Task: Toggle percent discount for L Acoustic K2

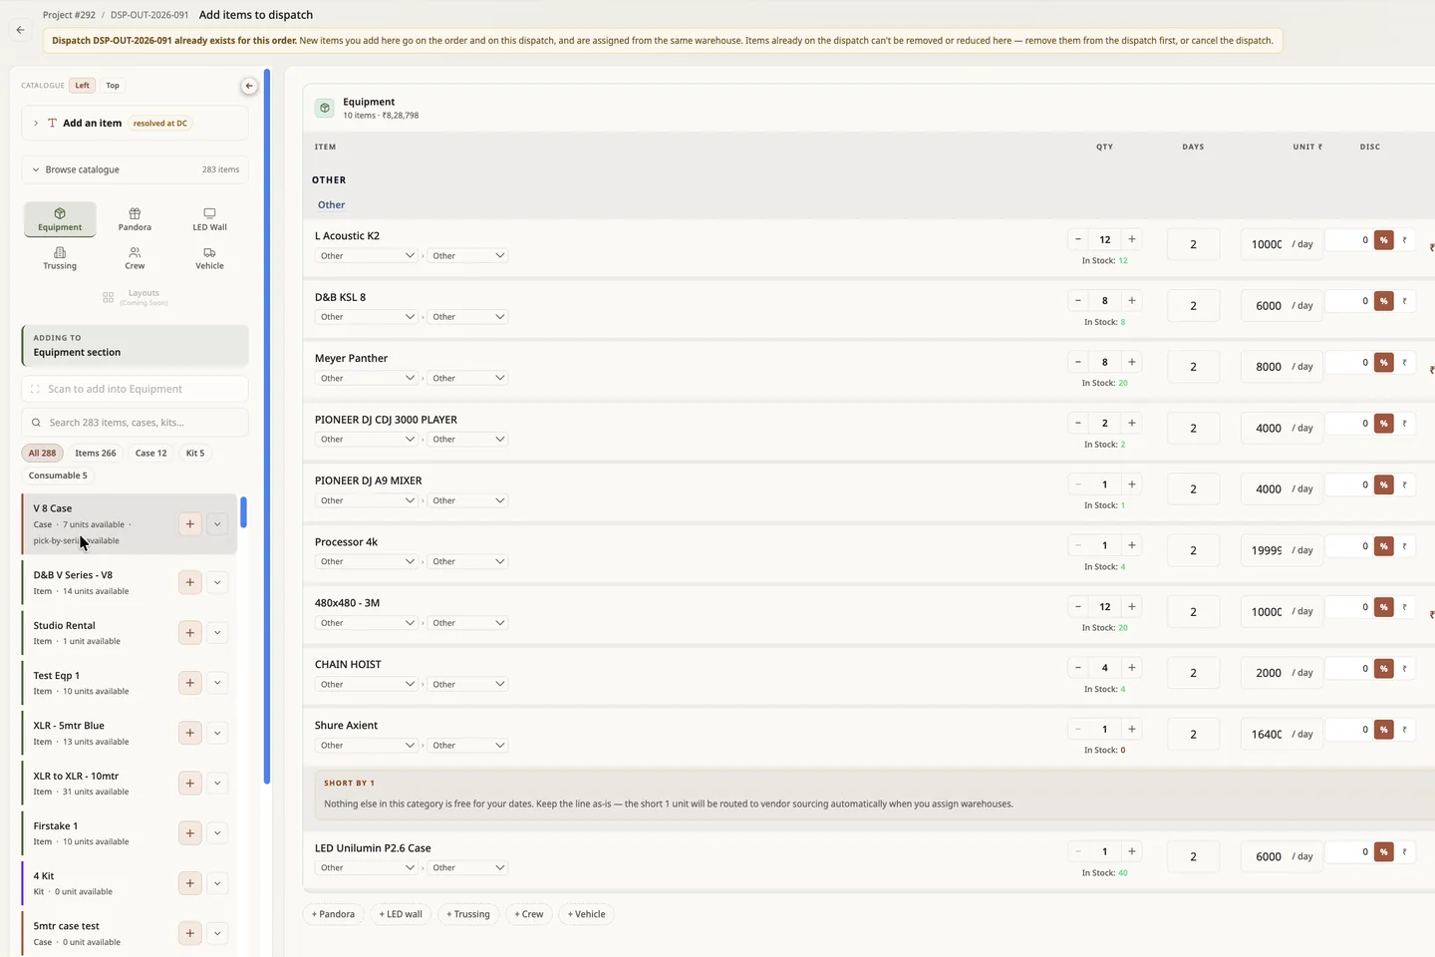Action: tap(1384, 240)
